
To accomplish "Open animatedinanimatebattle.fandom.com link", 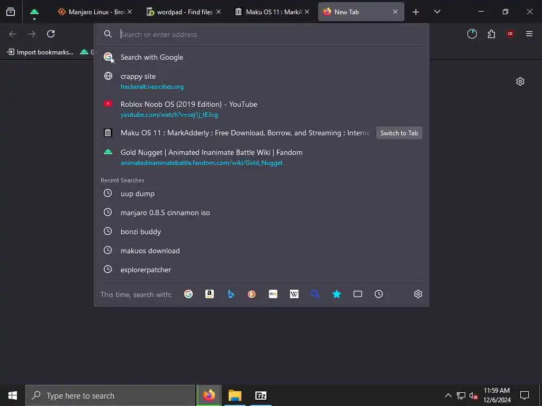I will click(x=202, y=163).
